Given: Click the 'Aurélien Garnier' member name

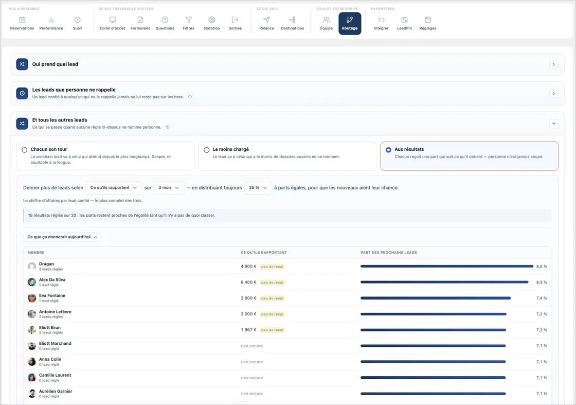Looking at the screenshot, I should [x=56, y=392].
